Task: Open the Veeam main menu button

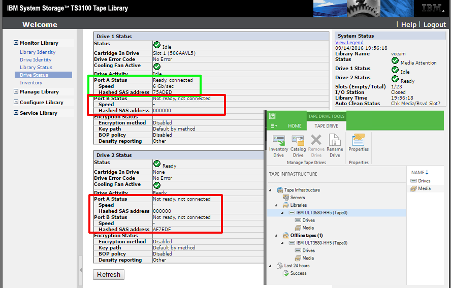Action: (x=274, y=126)
